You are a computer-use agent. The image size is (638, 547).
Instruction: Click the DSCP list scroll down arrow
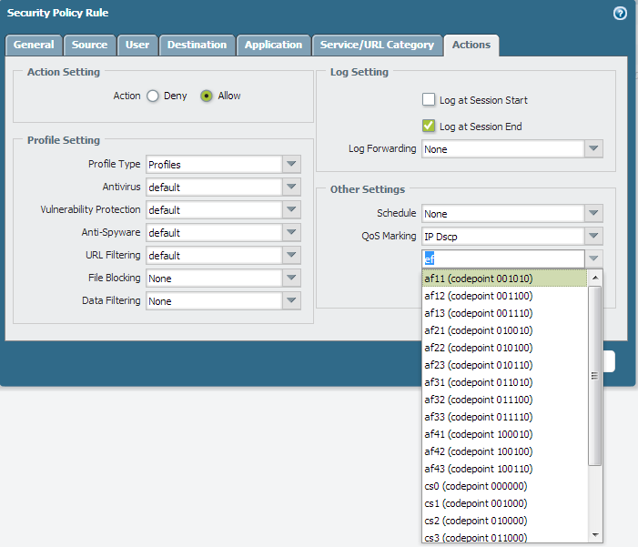click(595, 534)
